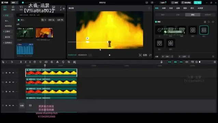Hide the selected top video track with eye

[10, 73]
